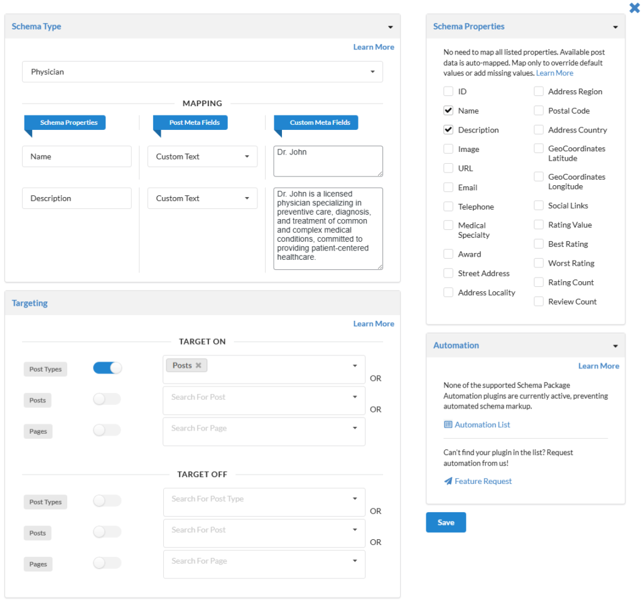
Task: Enable the Target On Pages toggle
Action: tap(107, 431)
